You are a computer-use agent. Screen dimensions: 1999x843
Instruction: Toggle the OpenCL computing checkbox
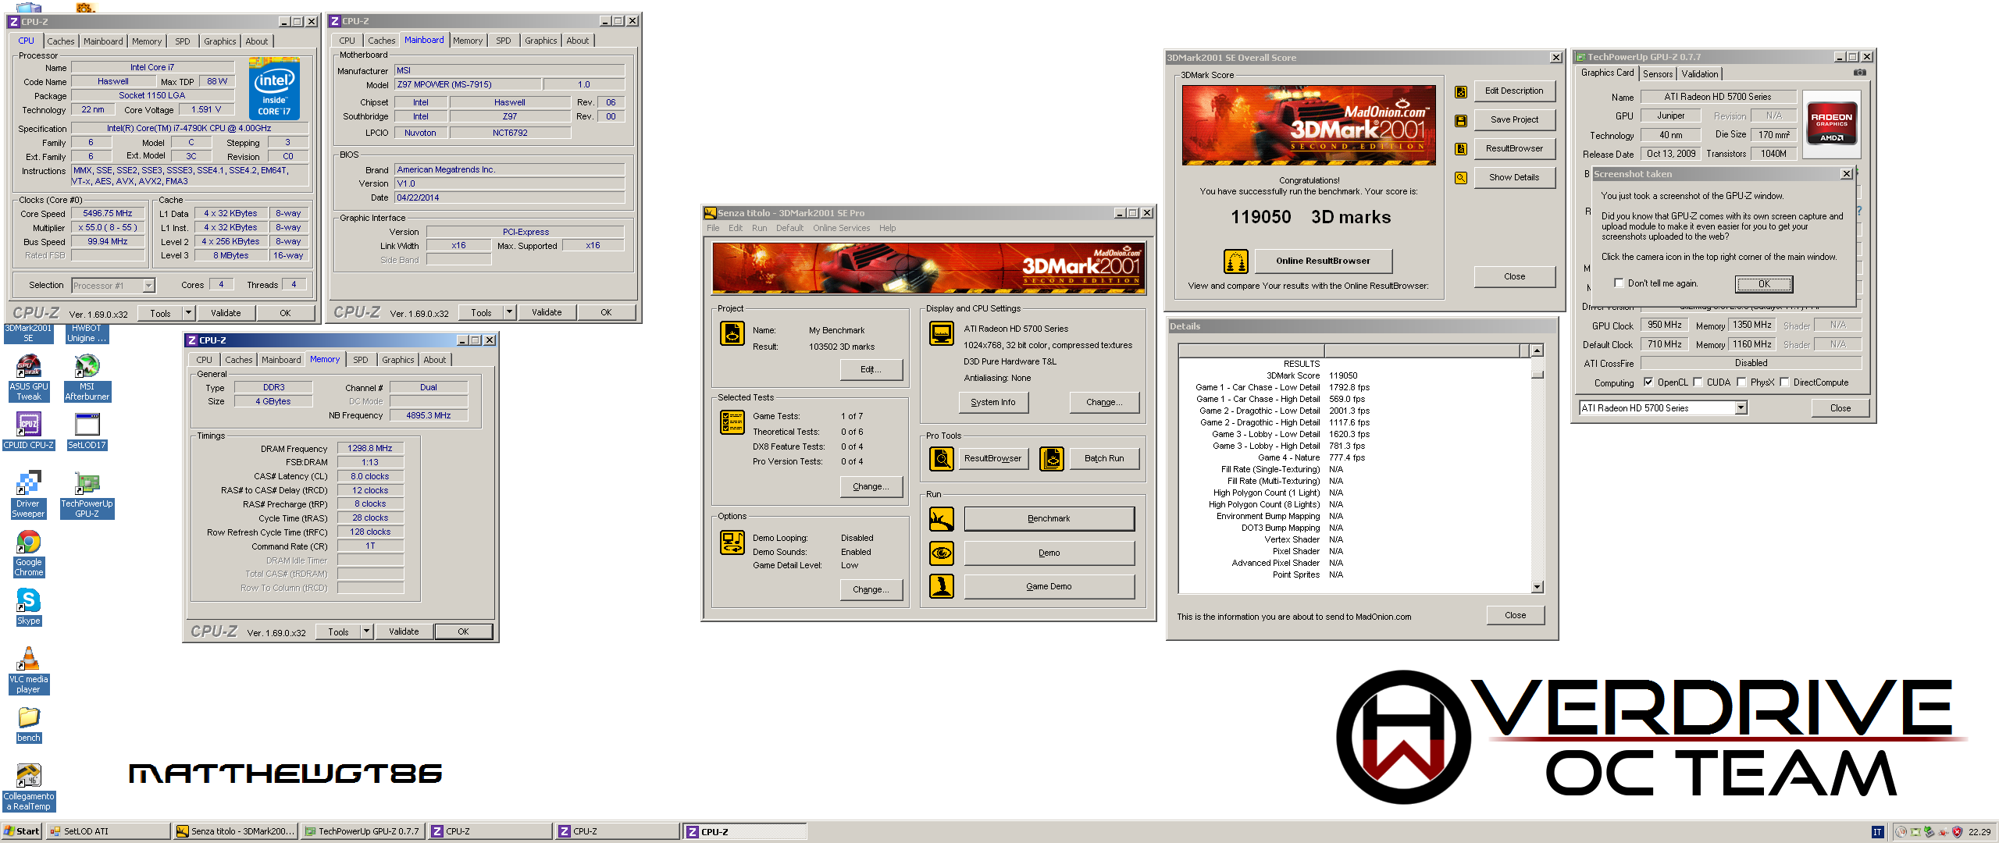pyautogui.click(x=1648, y=382)
